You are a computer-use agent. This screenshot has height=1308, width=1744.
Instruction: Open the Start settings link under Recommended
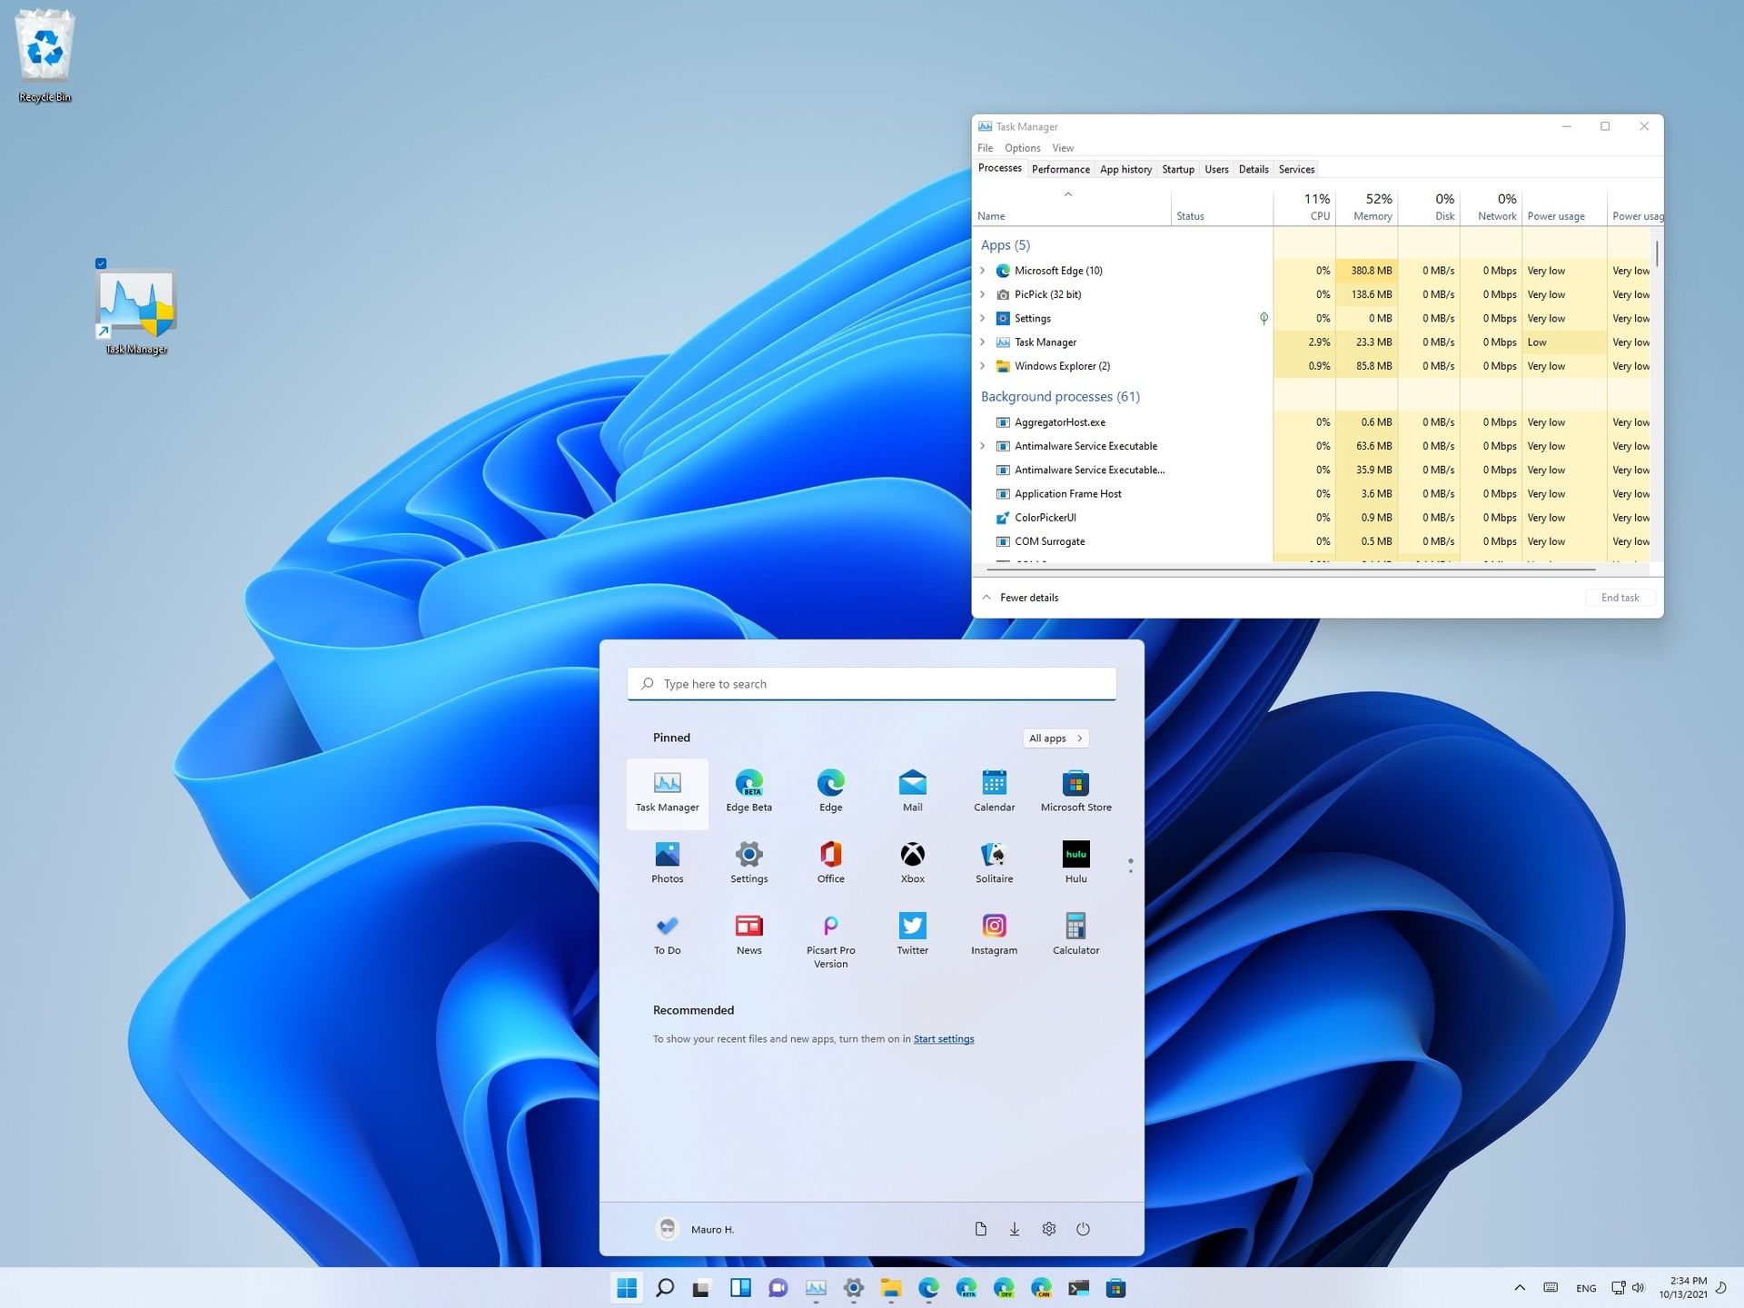coord(943,1038)
